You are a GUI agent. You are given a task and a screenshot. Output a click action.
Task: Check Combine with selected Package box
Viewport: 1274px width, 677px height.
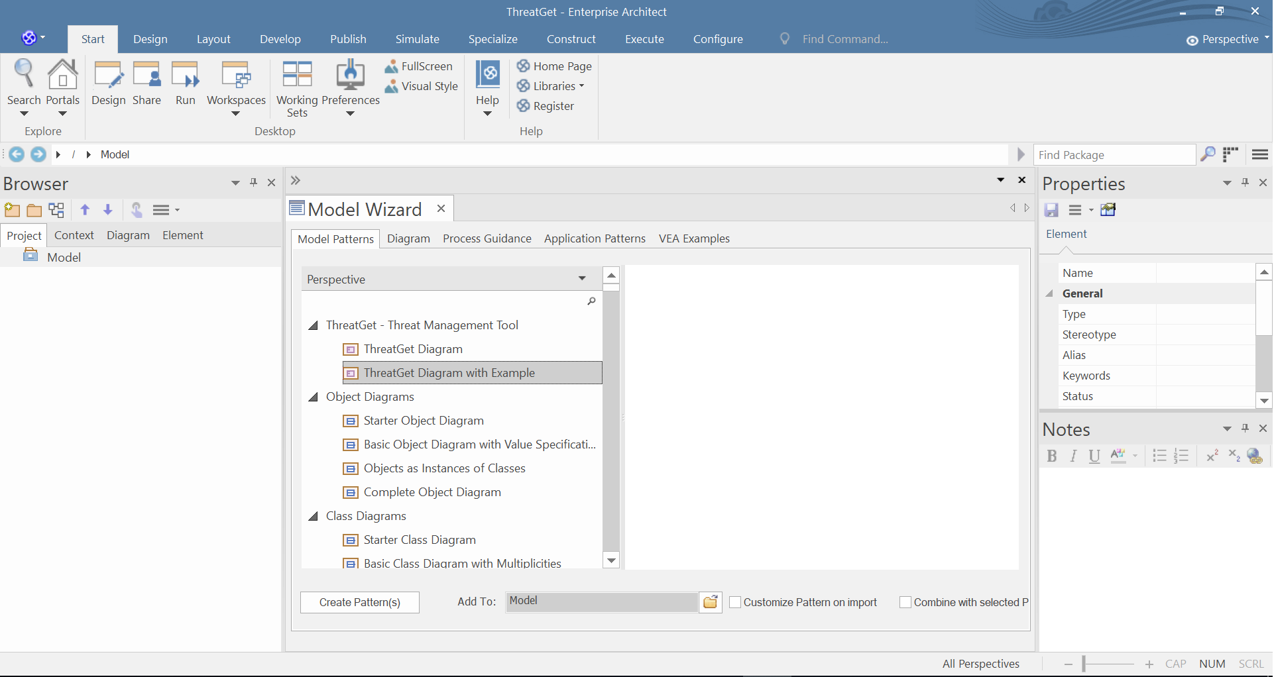[x=905, y=602]
